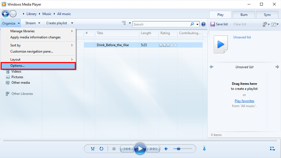
Task: Click the Other media icon
Action: 8,83
